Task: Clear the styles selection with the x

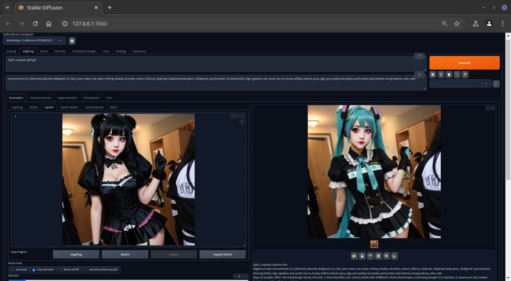Action: tap(483, 84)
